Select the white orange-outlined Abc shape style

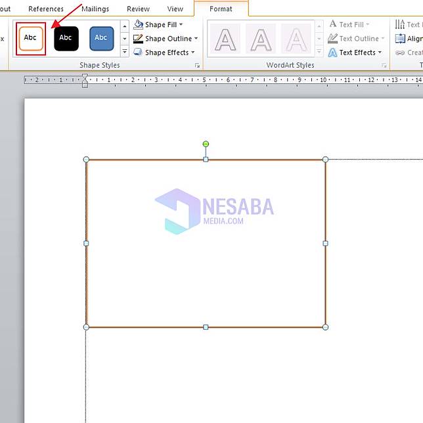[30, 38]
